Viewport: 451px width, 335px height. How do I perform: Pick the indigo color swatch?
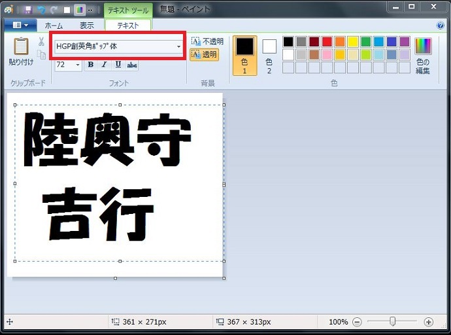tap(392, 42)
